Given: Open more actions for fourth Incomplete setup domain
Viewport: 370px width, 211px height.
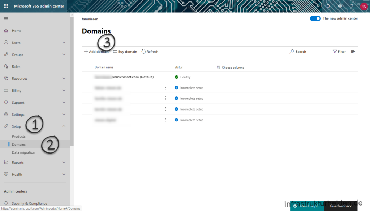Looking at the screenshot, I should (165, 120).
